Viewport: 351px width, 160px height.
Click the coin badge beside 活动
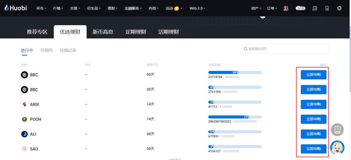click(x=176, y=8)
